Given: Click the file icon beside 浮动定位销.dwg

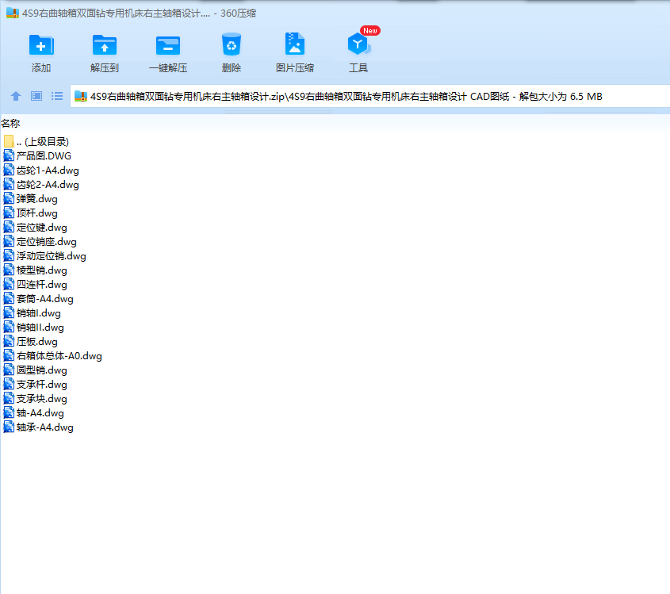Looking at the screenshot, I should 9,255.
